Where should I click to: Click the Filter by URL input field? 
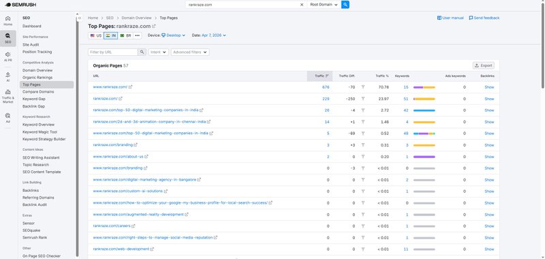point(113,52)
